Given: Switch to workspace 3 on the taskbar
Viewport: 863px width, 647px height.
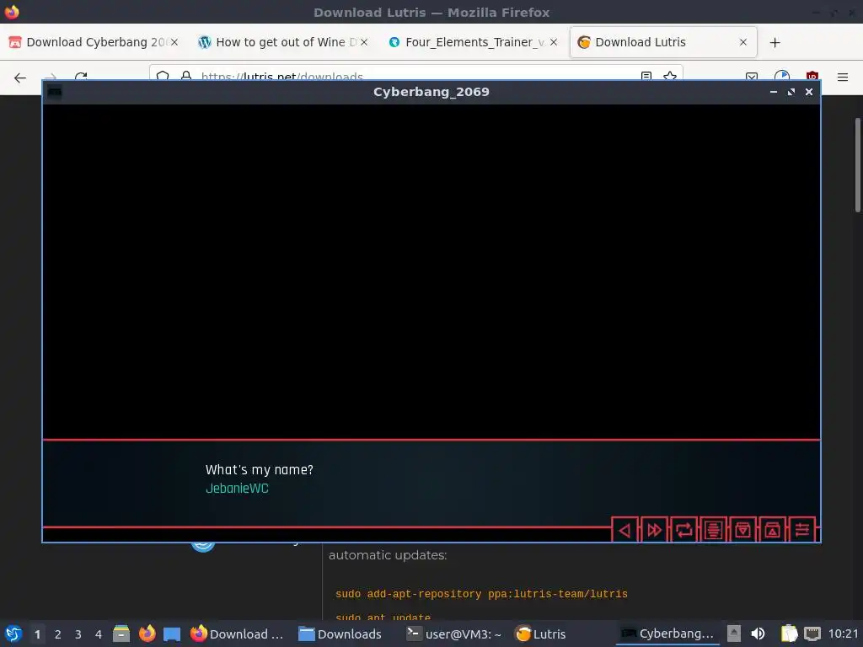Looking at the screenshot, I should pos(78,634).
